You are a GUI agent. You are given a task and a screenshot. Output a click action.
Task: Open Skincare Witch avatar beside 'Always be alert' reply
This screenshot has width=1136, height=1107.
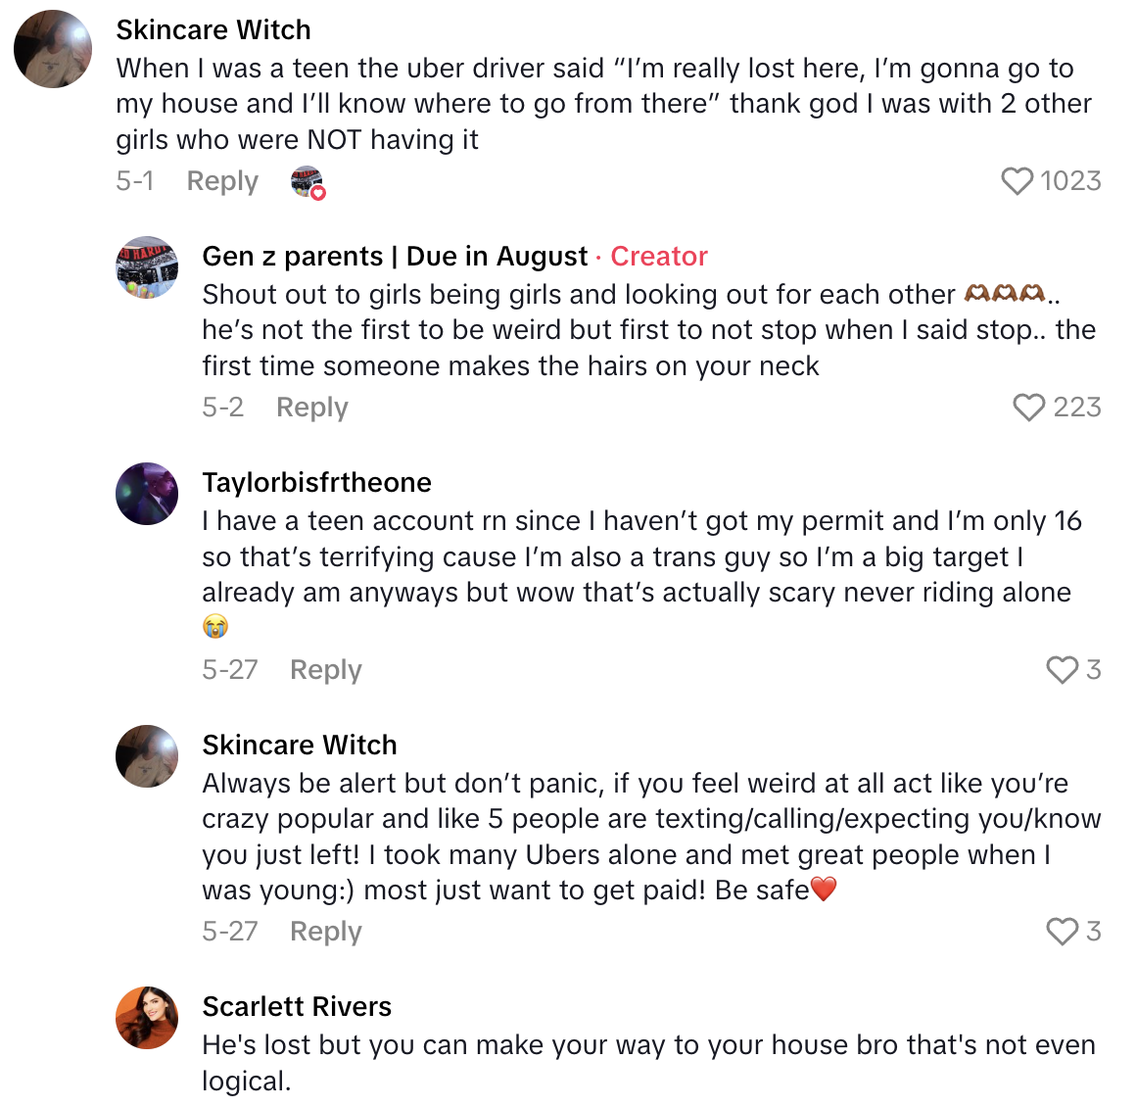pos(147,756)
